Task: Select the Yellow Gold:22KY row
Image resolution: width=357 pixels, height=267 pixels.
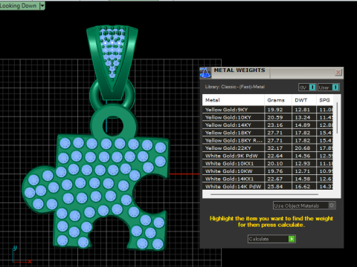Action: (268, 148)
